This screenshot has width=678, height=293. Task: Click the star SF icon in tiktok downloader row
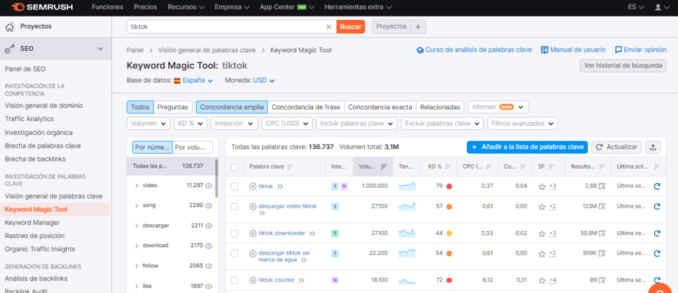[542, 233]
